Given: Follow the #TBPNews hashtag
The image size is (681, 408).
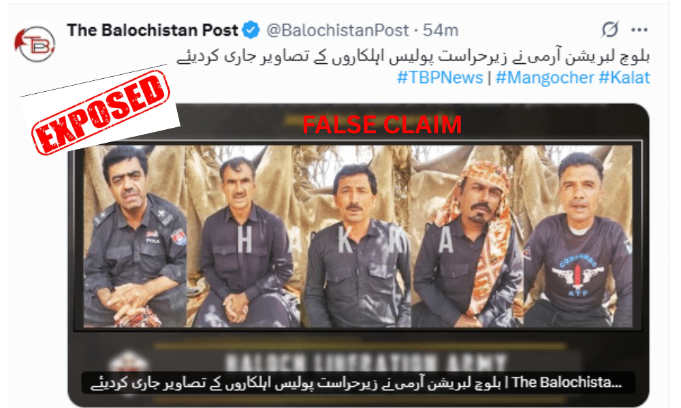Looking at the screenshot, I should pos(439,78).
